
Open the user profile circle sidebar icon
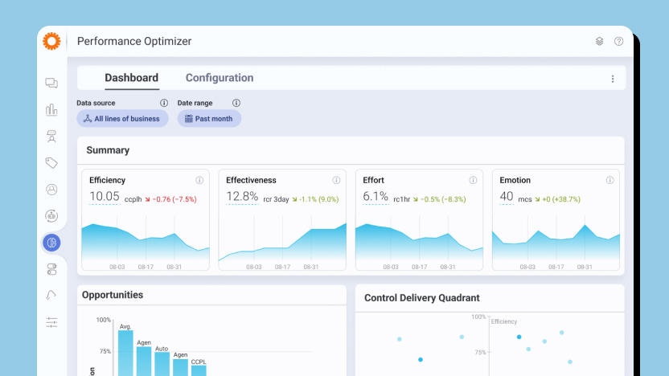(51, 190)
